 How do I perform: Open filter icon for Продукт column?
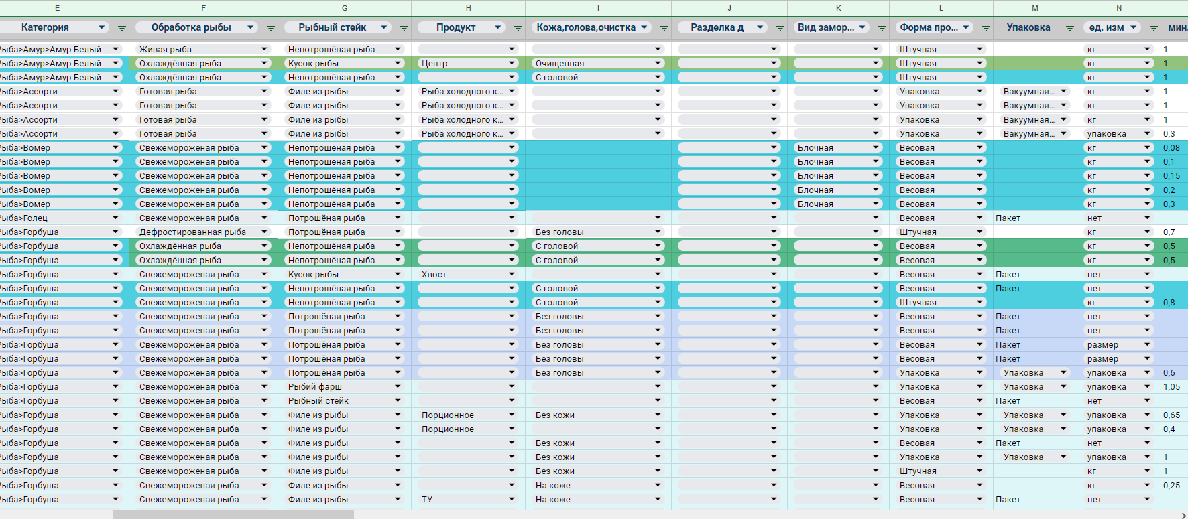tap(518, 28)
